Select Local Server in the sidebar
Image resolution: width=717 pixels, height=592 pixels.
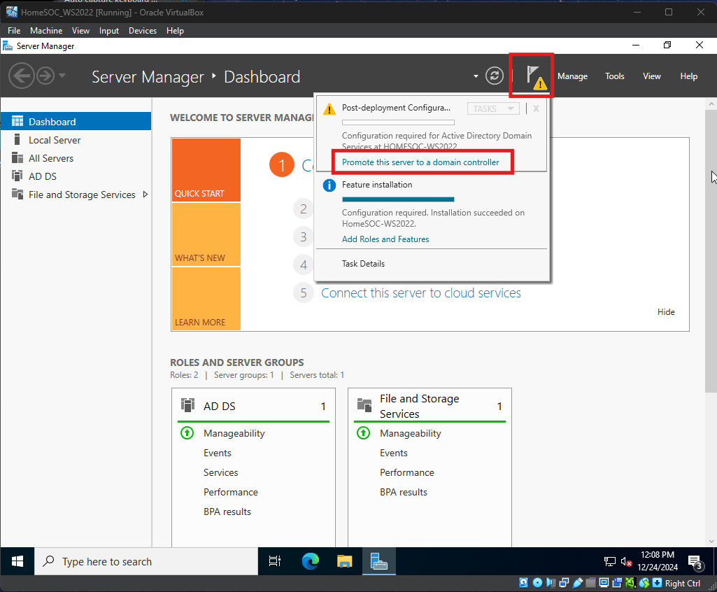(x=55, y=140)
